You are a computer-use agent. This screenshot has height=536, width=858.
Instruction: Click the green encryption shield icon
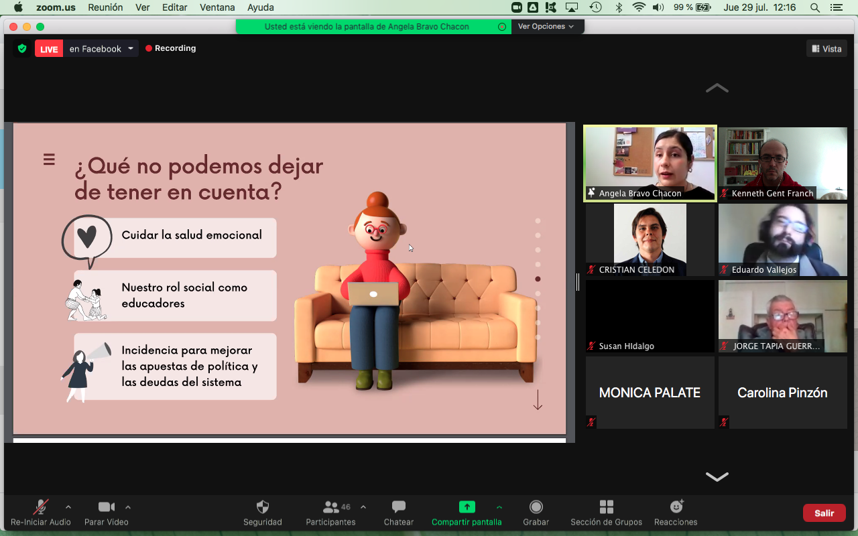pyautogui.click(x=22, y=49)
